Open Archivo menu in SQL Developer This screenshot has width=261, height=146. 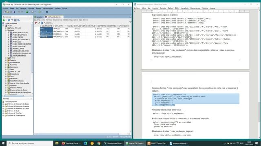5,8
